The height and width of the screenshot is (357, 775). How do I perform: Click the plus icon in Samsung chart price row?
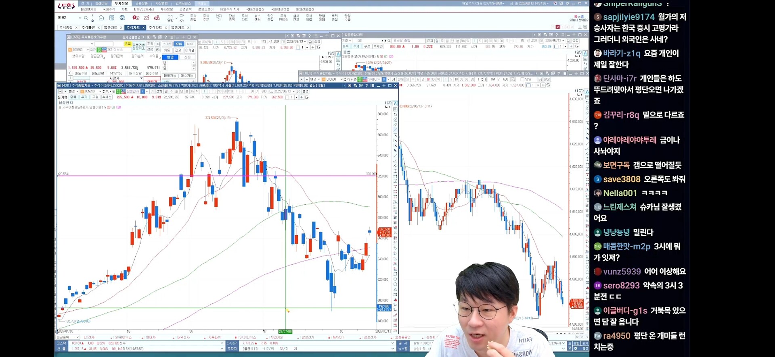click(302, 97)
